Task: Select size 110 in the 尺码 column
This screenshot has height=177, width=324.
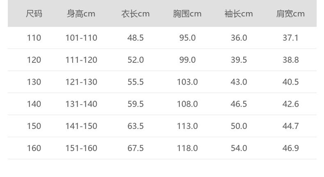Action: 34,38
